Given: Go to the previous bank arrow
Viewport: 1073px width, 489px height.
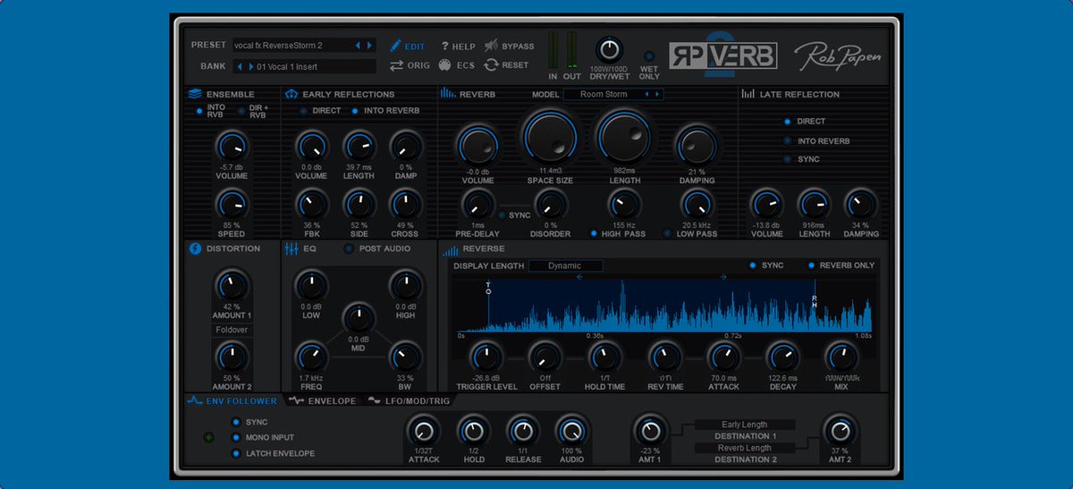Looking at the screenshot, I should coord(240,66).
